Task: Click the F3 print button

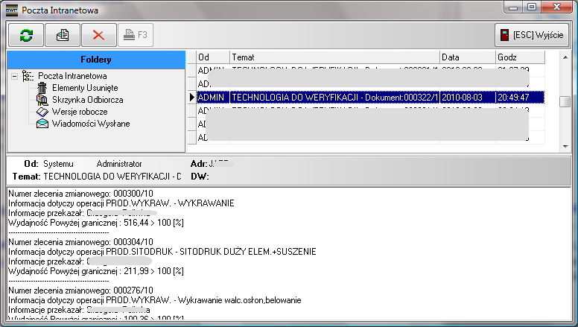Action: [x=136, y=34]
